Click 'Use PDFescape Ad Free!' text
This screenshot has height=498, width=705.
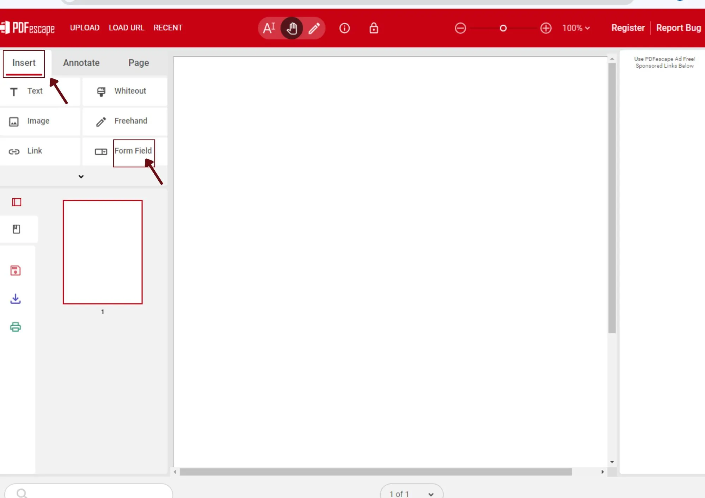coord(664,59)
